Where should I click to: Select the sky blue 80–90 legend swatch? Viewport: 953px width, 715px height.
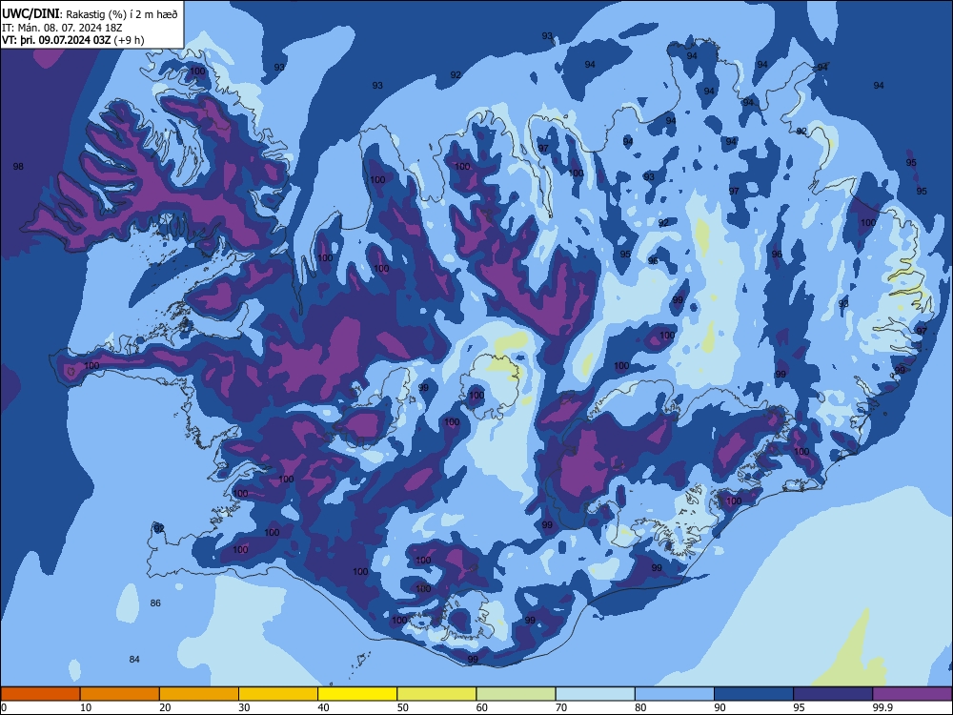click(675, 694)
